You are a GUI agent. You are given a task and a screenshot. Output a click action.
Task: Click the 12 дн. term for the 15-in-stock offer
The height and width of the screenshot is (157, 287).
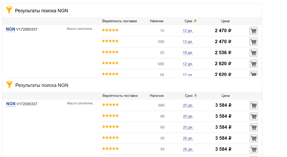(x=188, y=31)
